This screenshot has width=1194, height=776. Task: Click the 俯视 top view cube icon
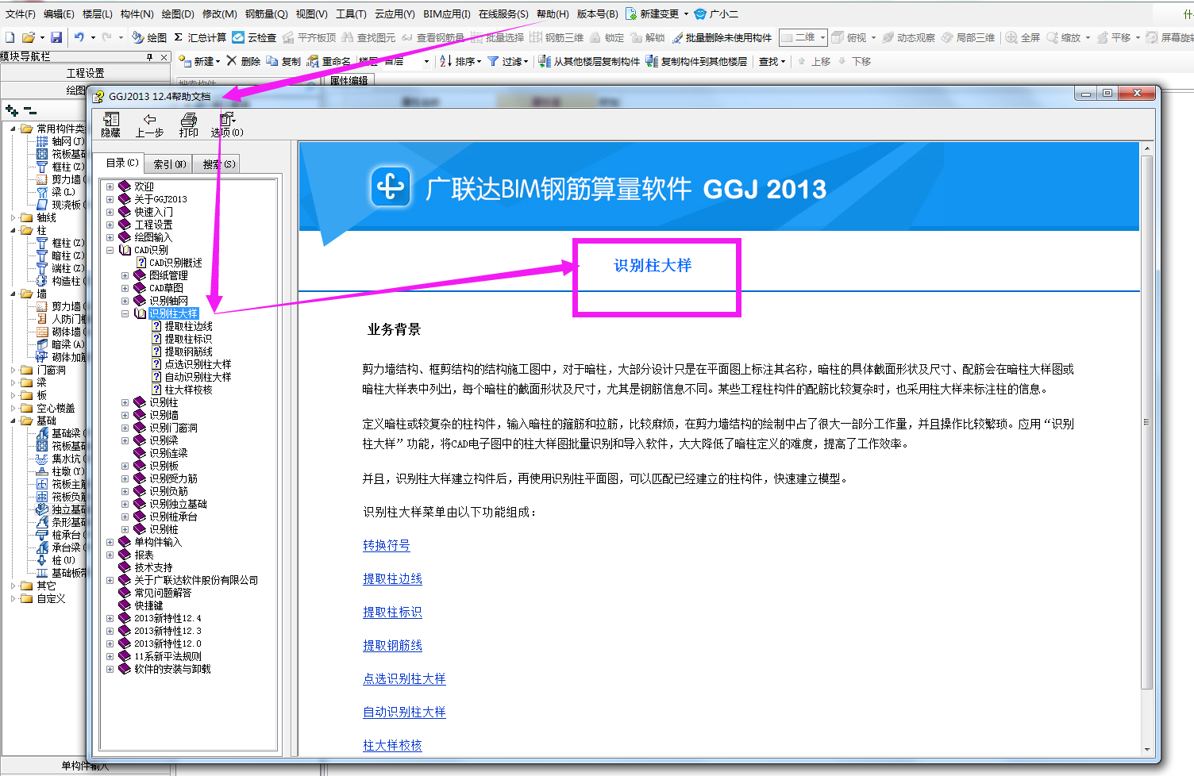click(x=837, y=37)
